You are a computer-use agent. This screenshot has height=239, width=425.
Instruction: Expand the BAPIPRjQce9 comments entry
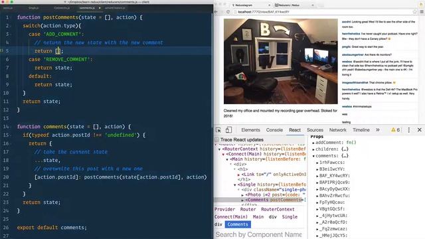point(317,183)
